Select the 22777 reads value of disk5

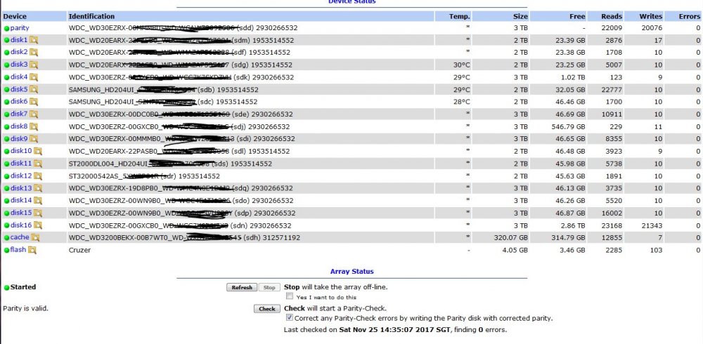pyautogui.click(x=612, y=90)
